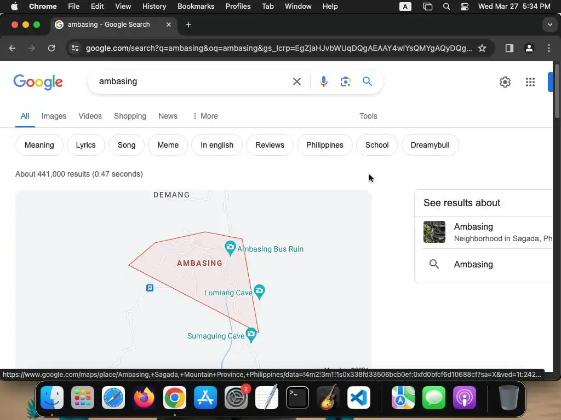Expand the More search categories menu
Image resolution: width=561 pixels, height=420 pixels.
205,116
